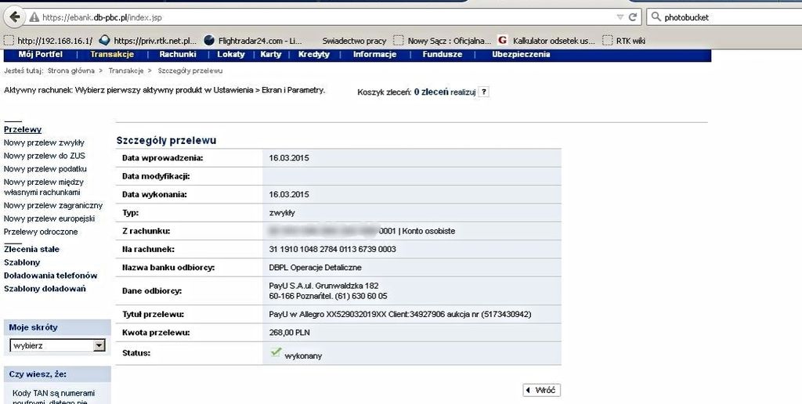Select Nowy przelew zwykły in sidebar

coord(44,143)
